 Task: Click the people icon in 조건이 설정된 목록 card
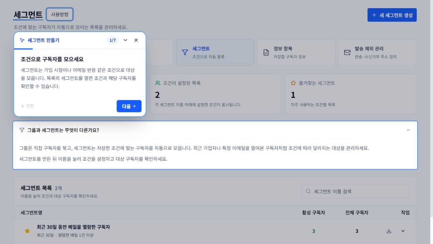coord(158,83)
